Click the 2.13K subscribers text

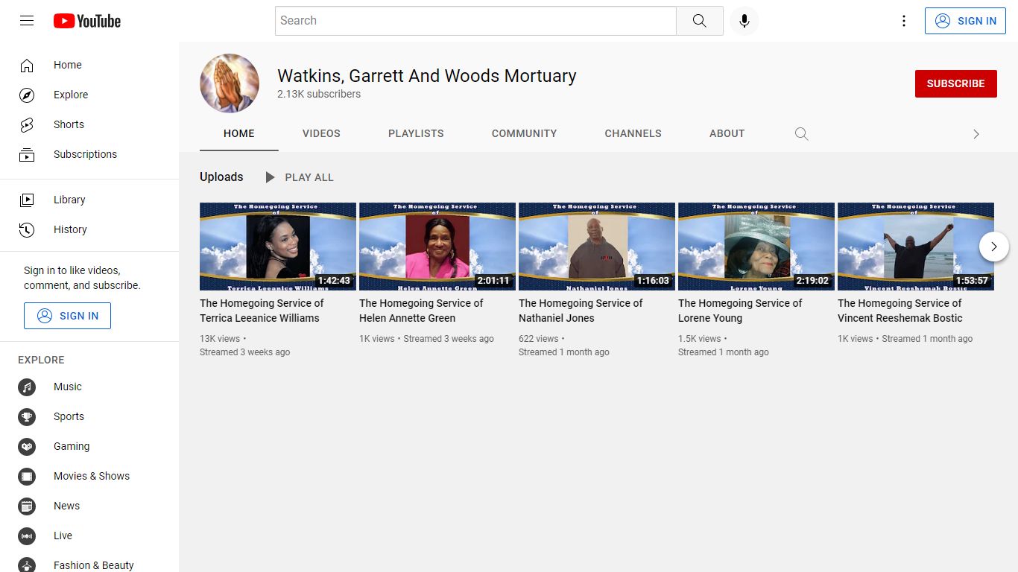pos(319,95)
